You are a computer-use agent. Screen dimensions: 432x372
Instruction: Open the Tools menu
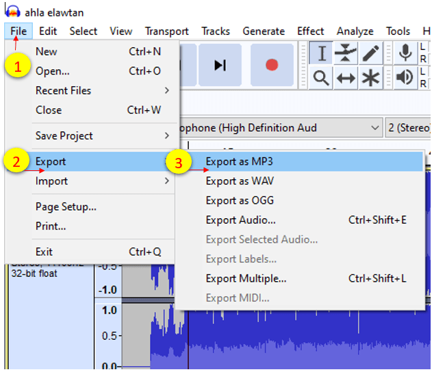(x=398, y=31)
